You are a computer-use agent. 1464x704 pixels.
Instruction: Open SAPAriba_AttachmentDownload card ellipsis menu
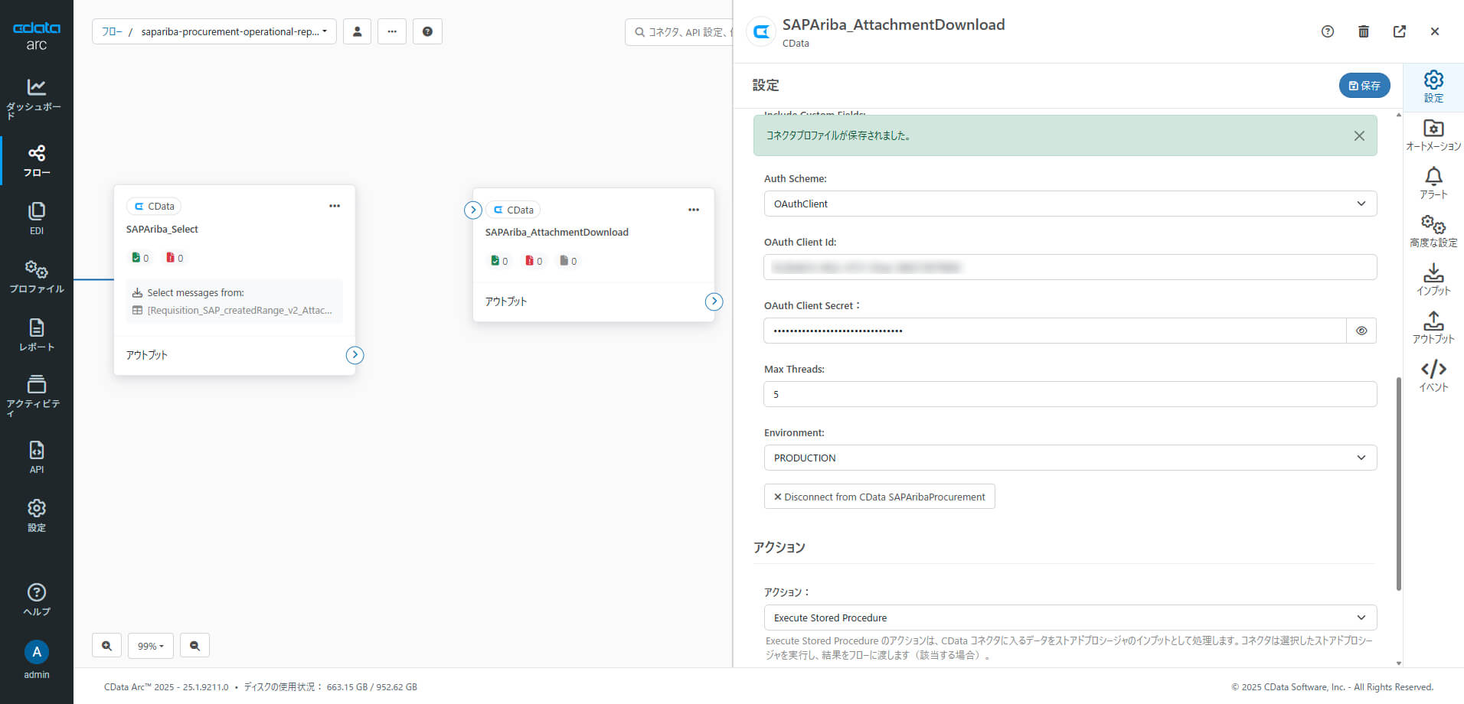pos(694,210)
